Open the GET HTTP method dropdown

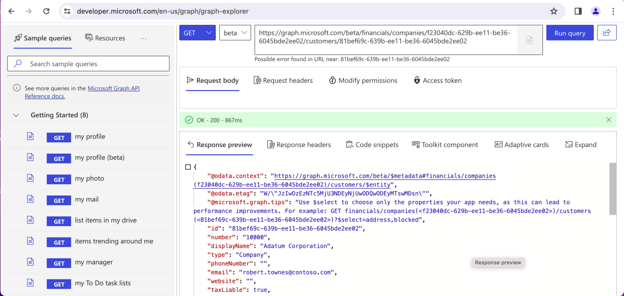click(x=197, y=33)
